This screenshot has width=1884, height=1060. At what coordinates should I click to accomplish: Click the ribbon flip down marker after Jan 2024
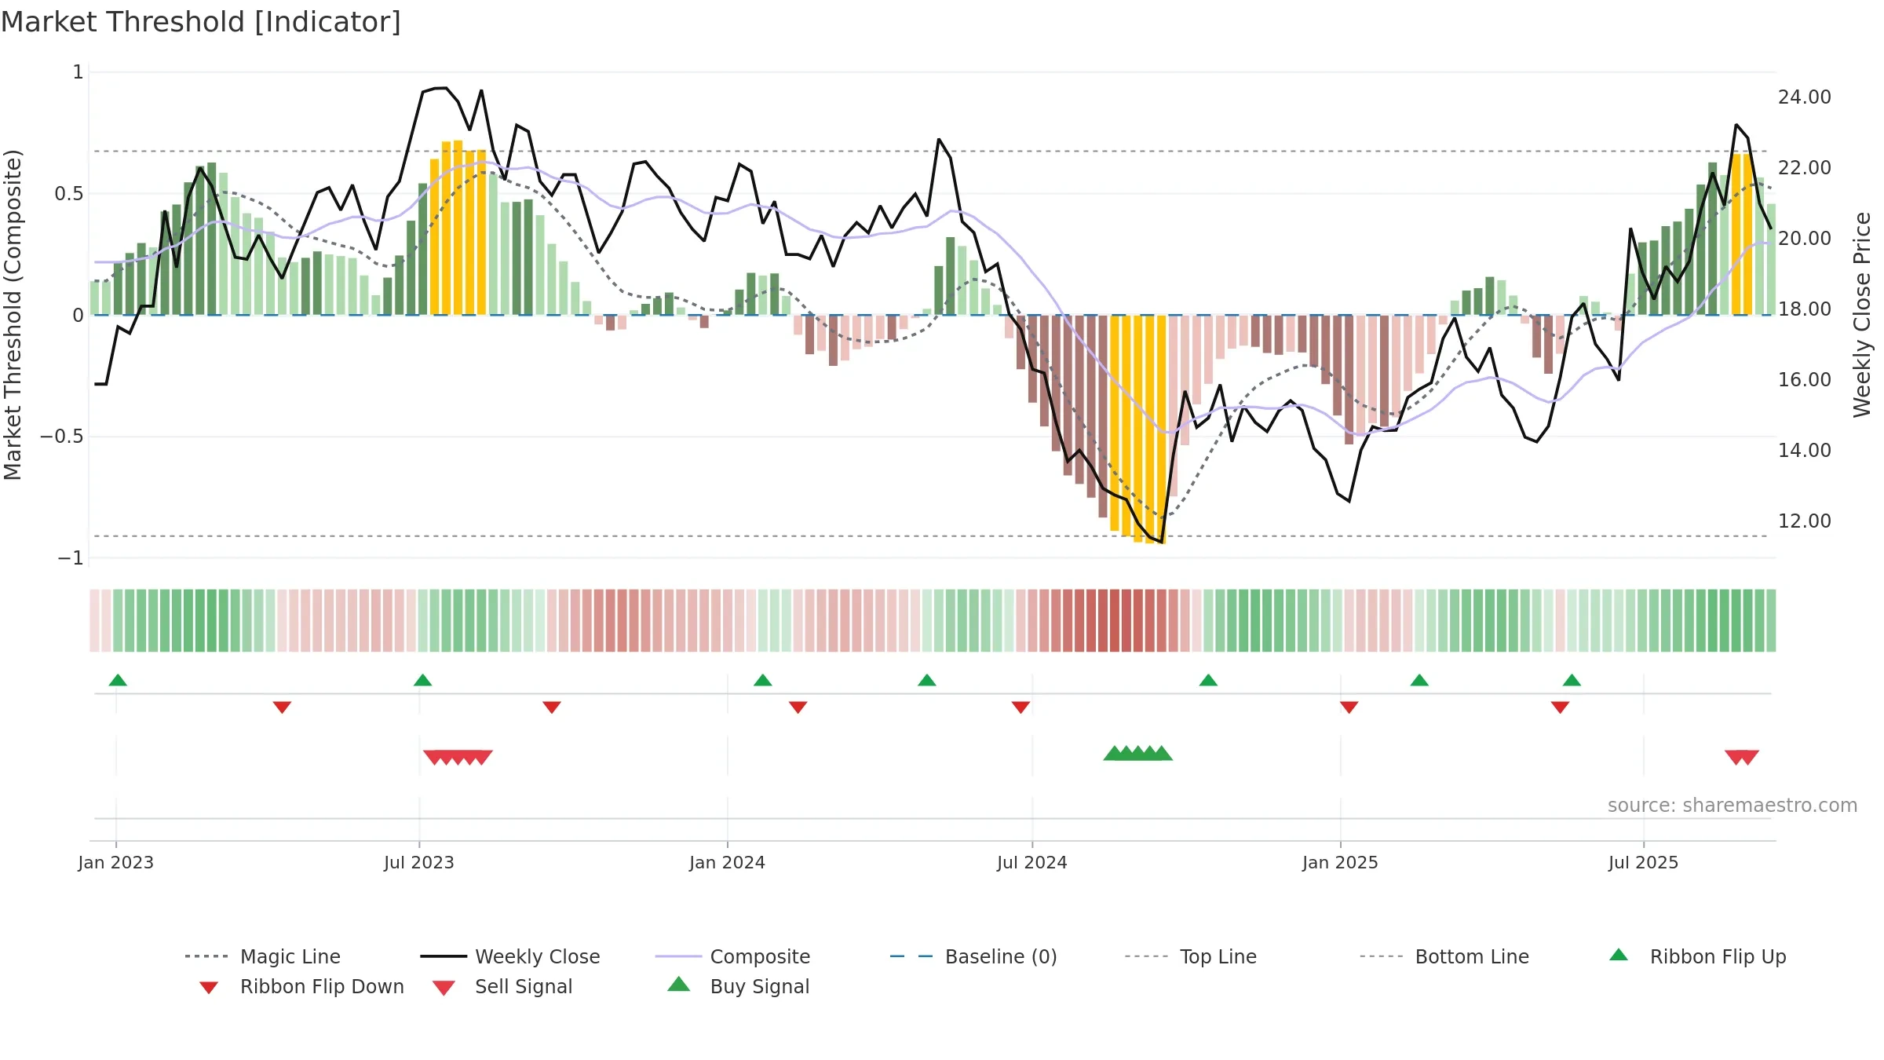pyautogui.click(x=798, y=707)
